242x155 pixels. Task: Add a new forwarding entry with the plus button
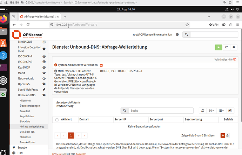click(223, 135)
